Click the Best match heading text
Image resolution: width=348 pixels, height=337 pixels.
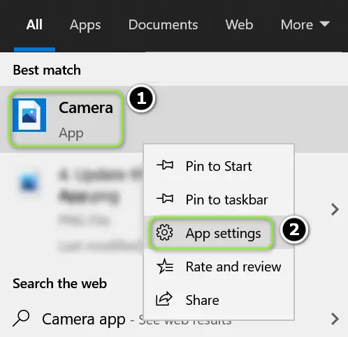pyautogui.click(x=47, y=70)
